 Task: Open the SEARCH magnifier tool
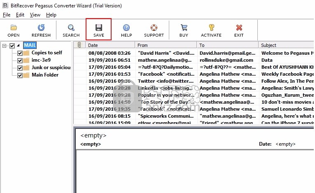(x=71, y=28)
